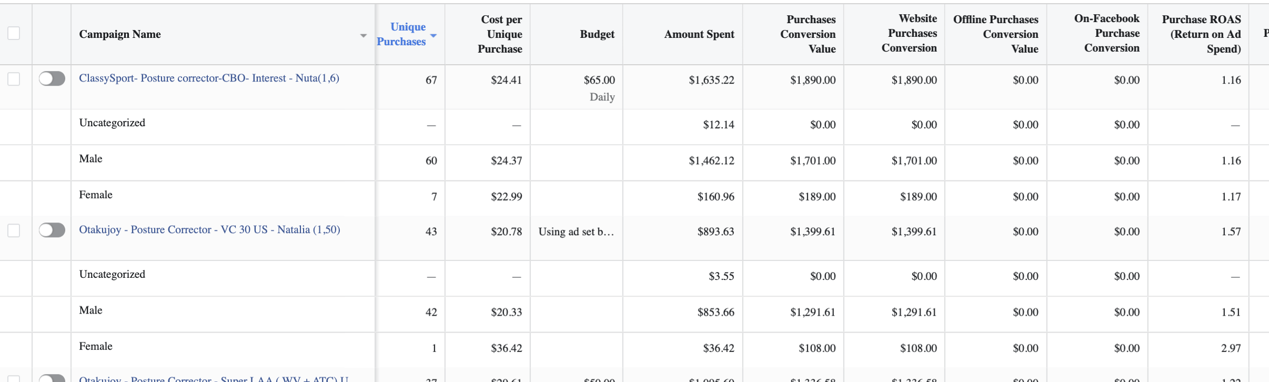Sort by Cost per Unique Purchase column
1269x382 pixels.
[x=500, y=34]
